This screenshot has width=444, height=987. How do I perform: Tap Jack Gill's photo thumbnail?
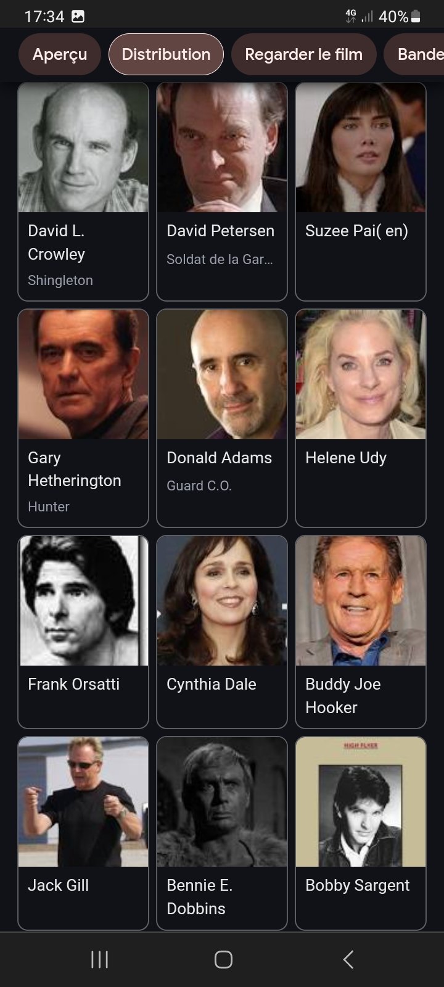coord(83,802)
